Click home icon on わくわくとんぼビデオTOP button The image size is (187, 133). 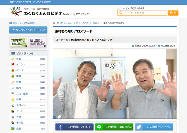[x=14, y=30]
